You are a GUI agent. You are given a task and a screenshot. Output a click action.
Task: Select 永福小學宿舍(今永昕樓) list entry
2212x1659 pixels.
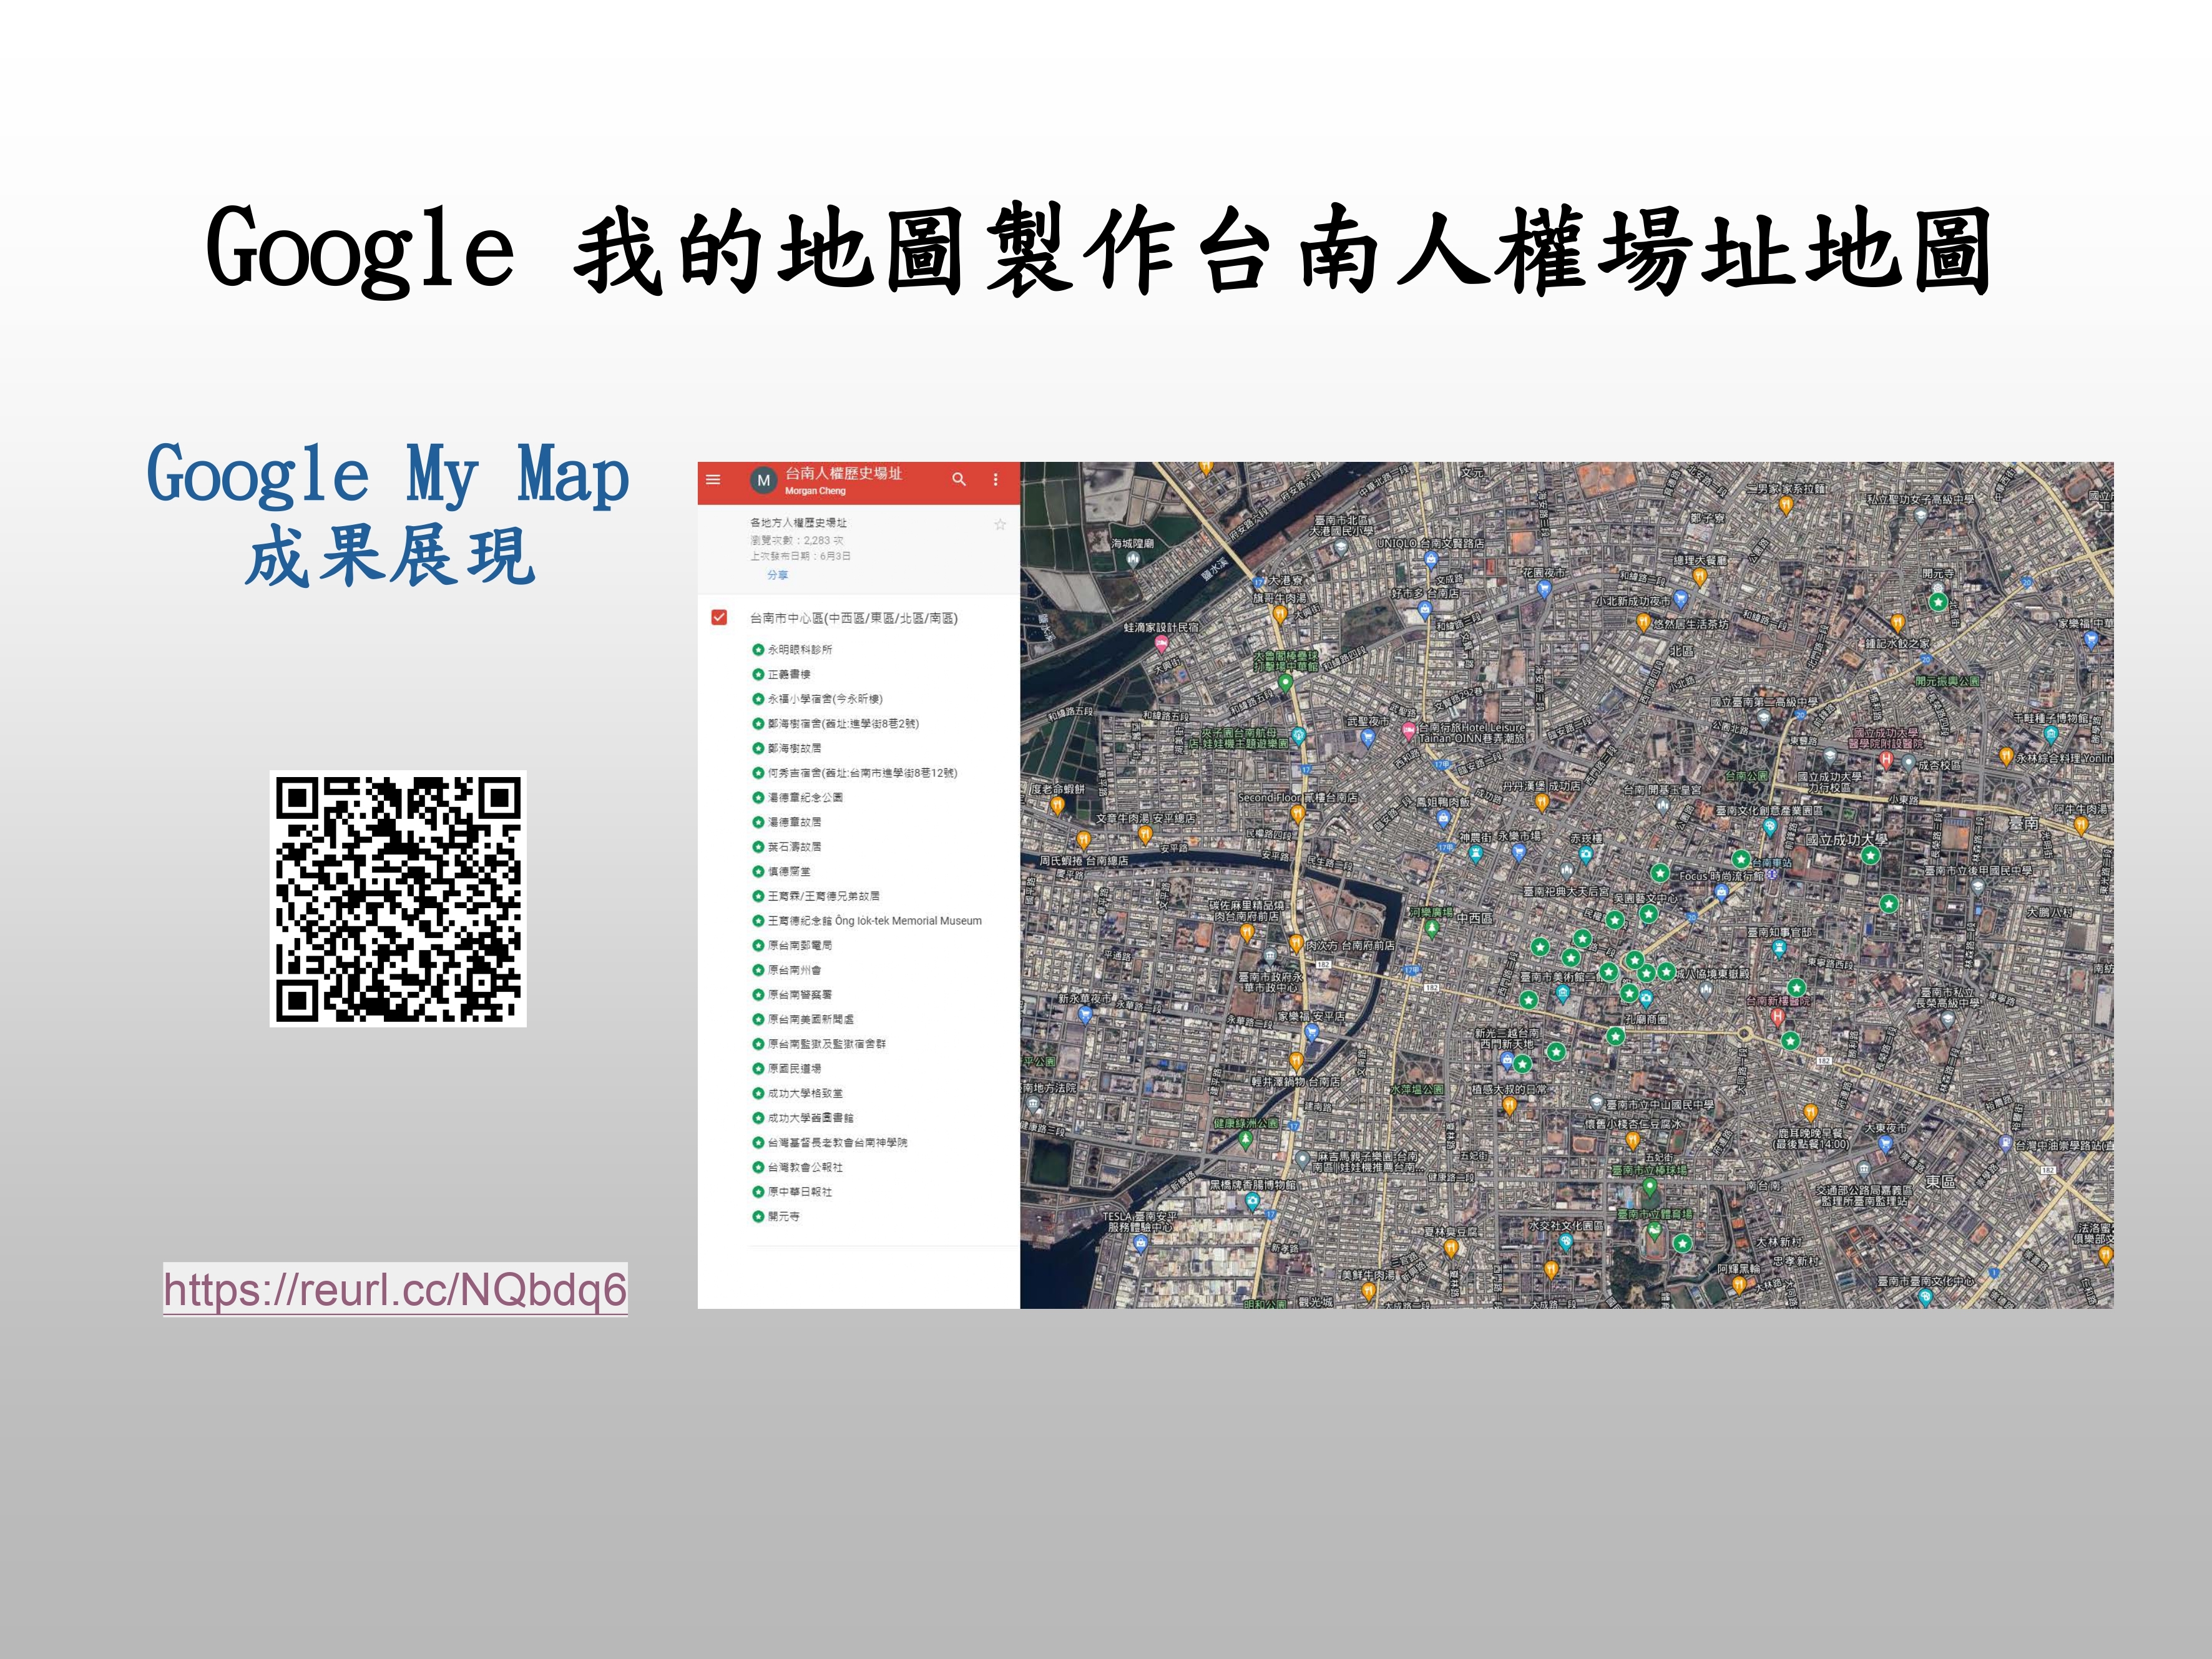click(x=818, y=699)
